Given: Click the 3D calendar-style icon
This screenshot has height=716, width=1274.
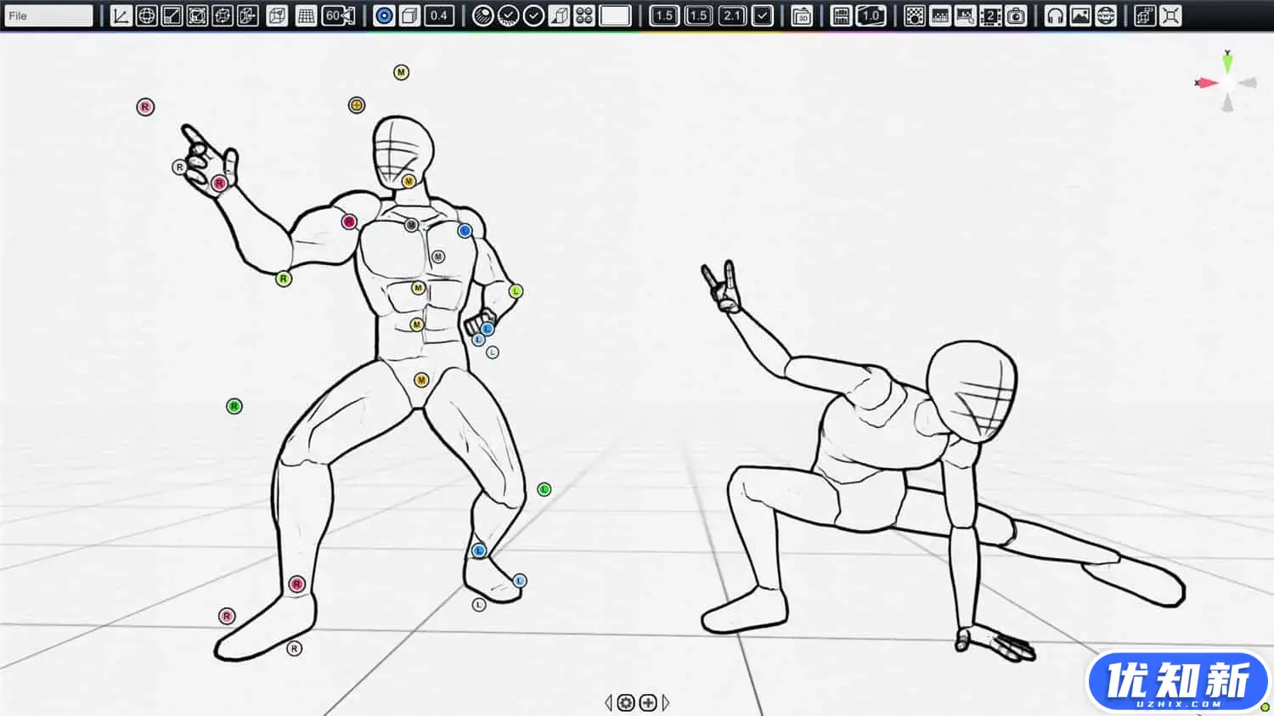Looking at the screenshot, I should coord(802,15).
